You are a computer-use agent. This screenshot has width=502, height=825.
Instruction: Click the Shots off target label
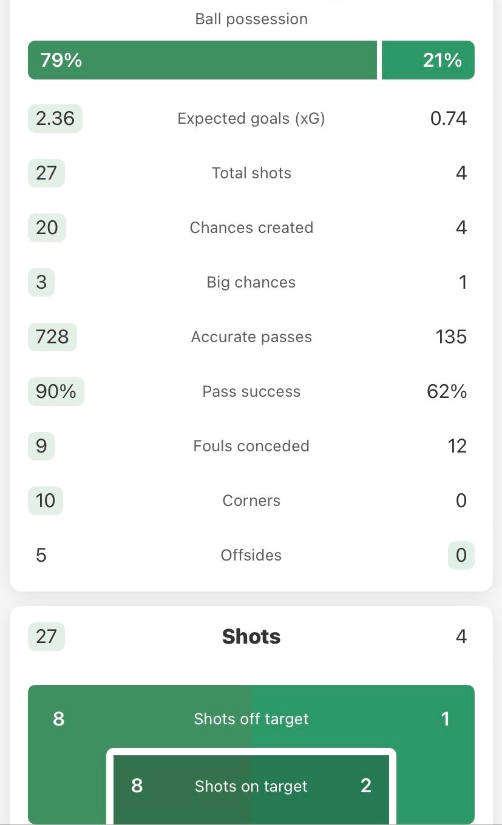(251, 719)
